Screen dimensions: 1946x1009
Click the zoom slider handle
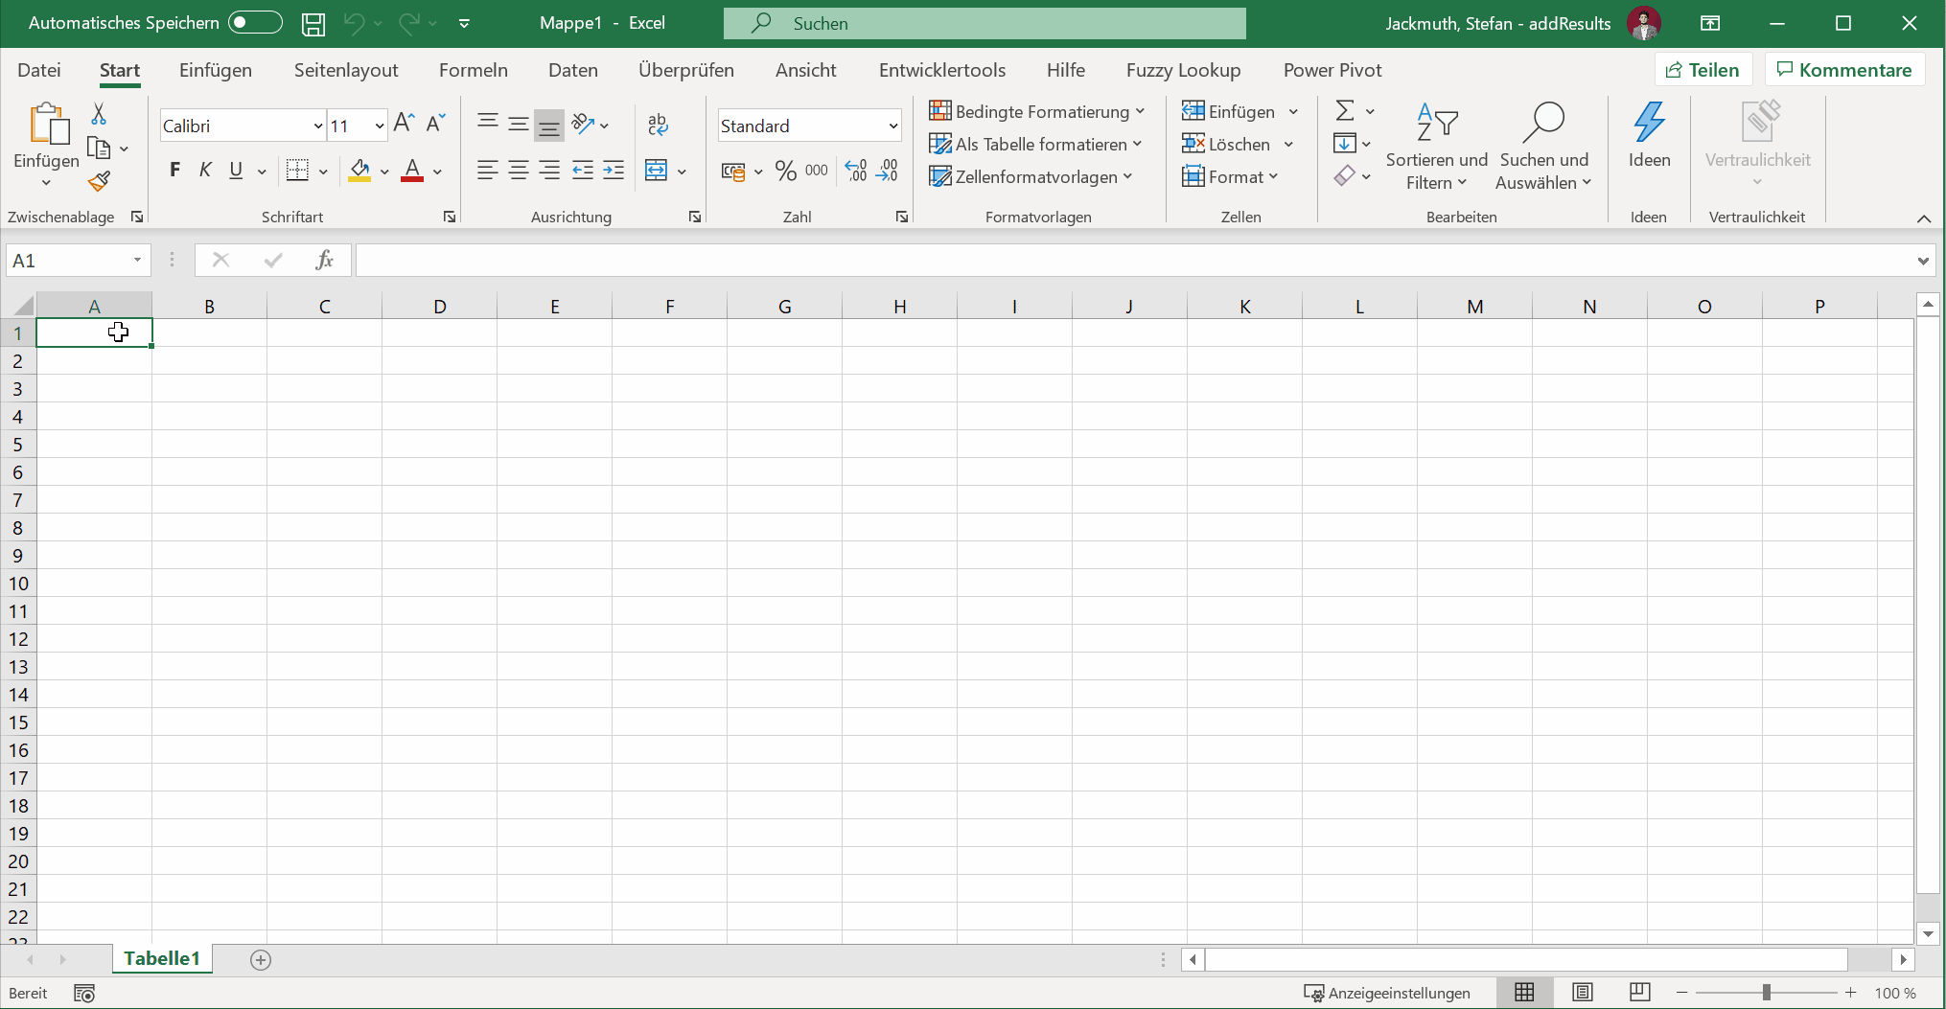1767,993
